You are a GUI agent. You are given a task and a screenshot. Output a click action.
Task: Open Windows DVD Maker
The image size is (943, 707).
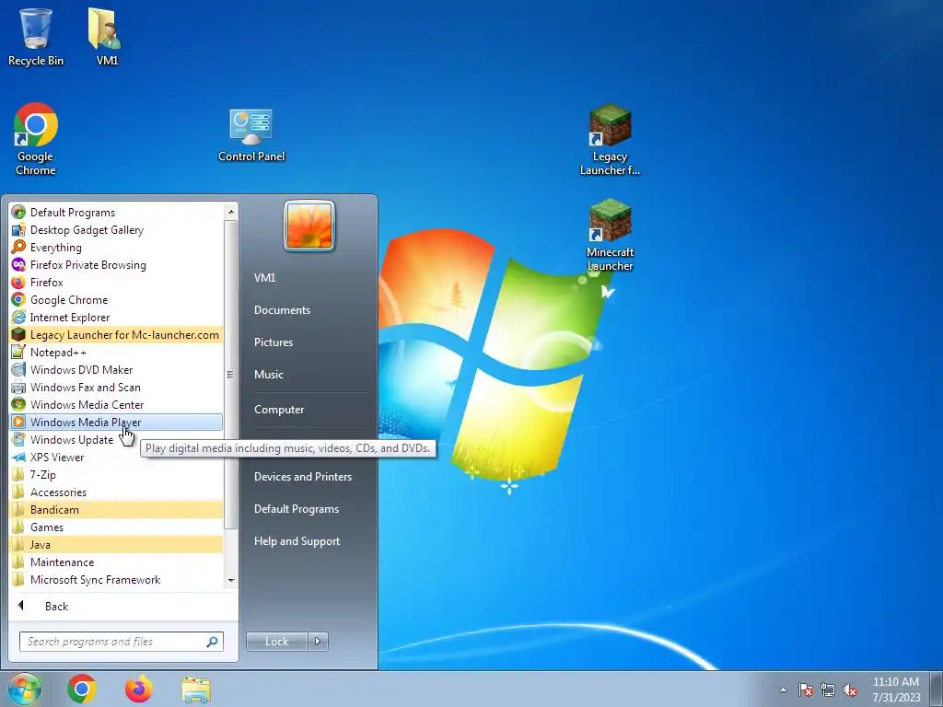click(x=116, y=370)
